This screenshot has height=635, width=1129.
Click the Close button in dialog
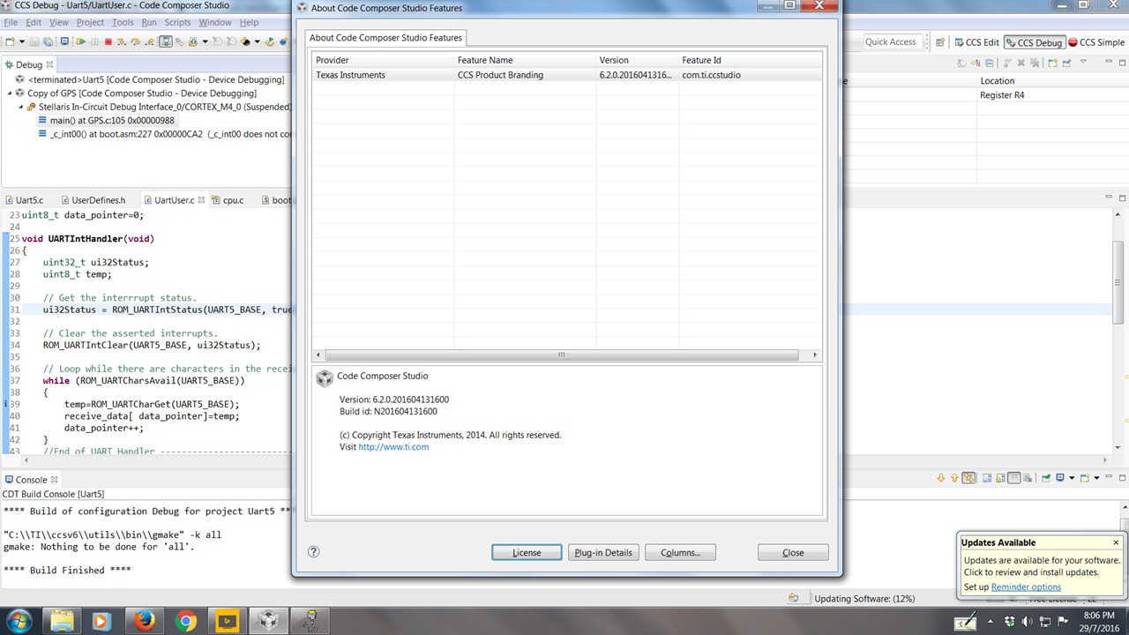[x=793, y=552]
